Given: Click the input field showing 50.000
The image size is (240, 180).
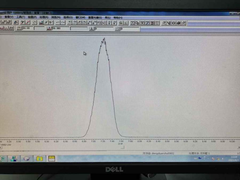Looking at the screenshot, I should (60, 29).
